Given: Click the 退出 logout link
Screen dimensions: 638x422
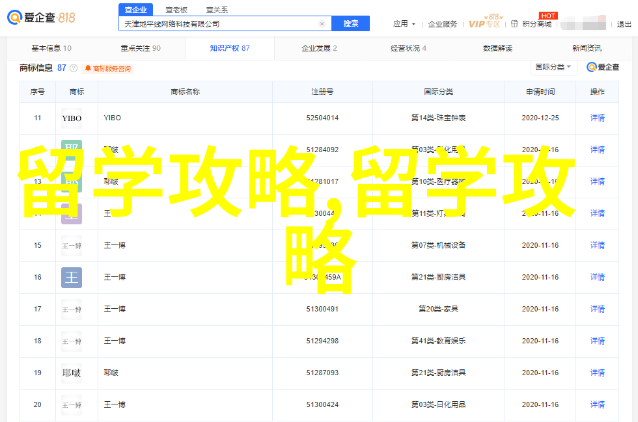Looking at the screenshot, I should (x=624, y=24).
